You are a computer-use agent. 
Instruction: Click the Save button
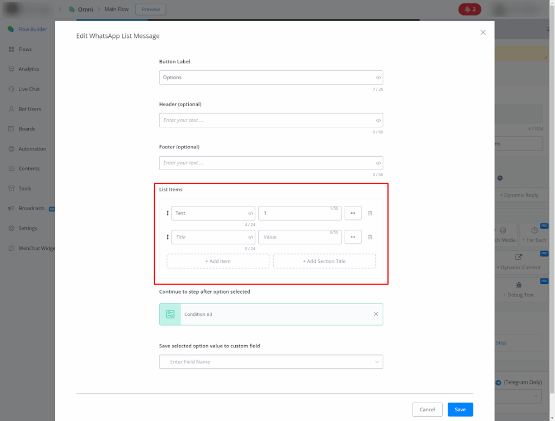460,410
